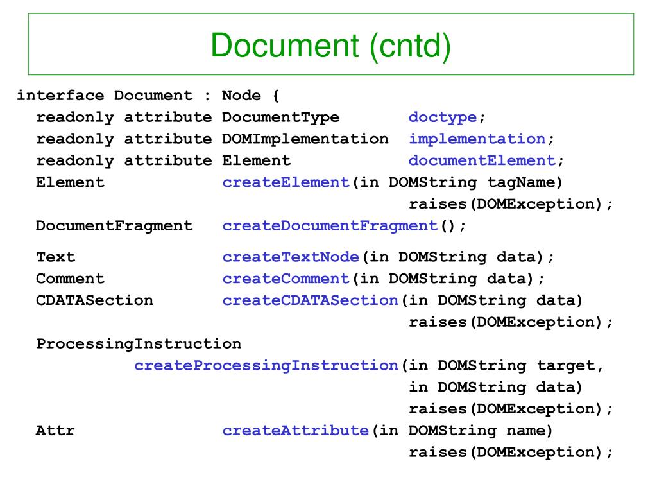Click the blue "createComment" method name
Image resolution: width=657 pixels, height=493 pixels.
(x=286, y=279)
